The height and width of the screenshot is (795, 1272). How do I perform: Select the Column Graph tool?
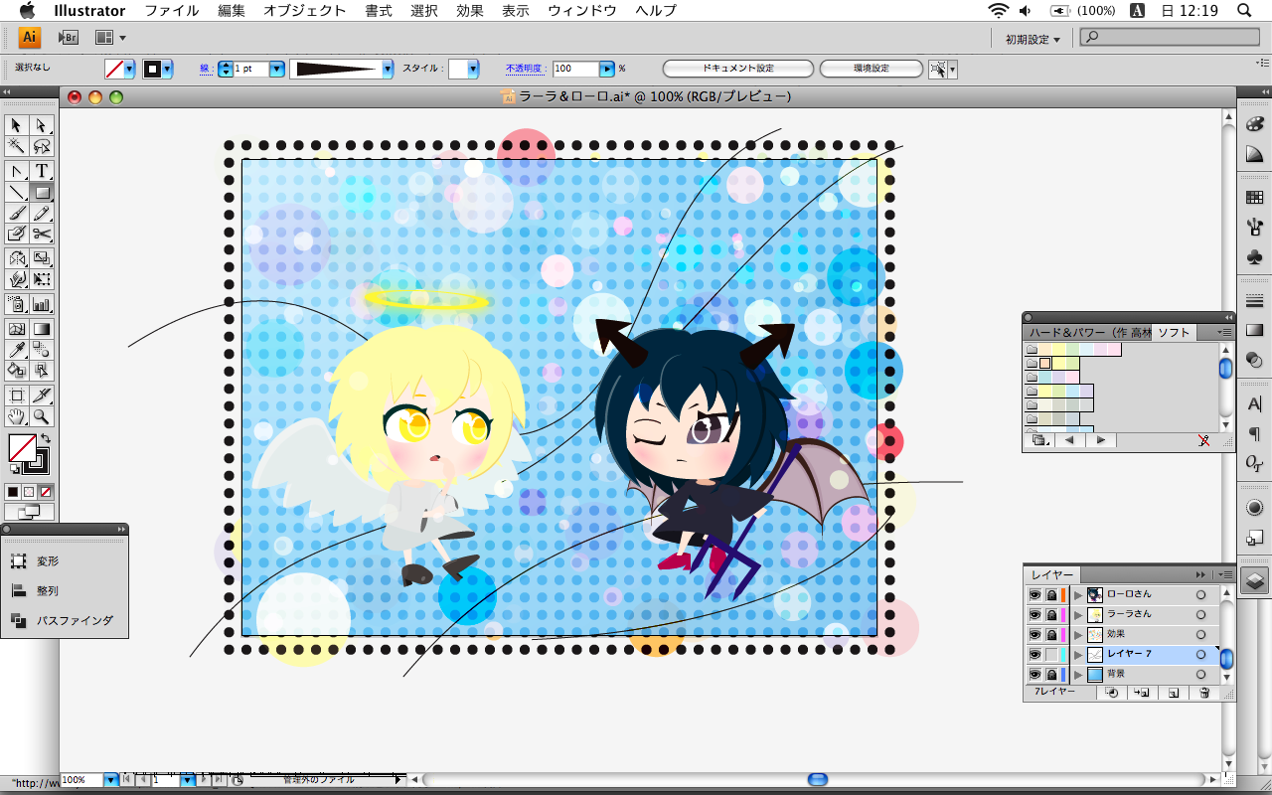42,304
